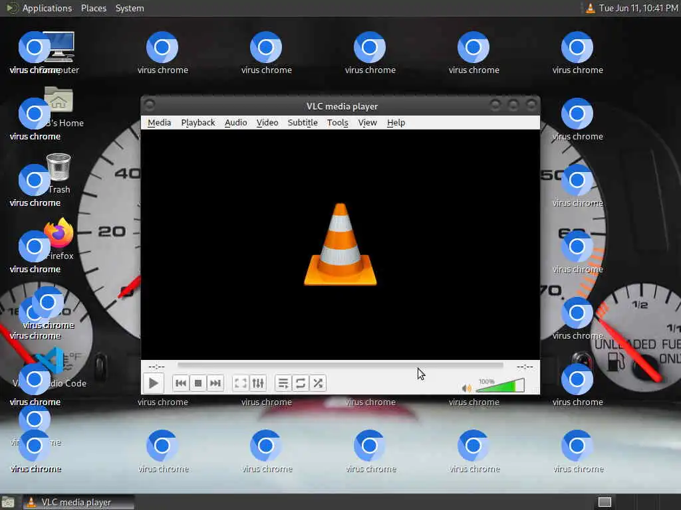The height and width of the screenshot is (510, 681).
Task: Click the workspace switcher in the bottom panel
Action: (605, 502)
